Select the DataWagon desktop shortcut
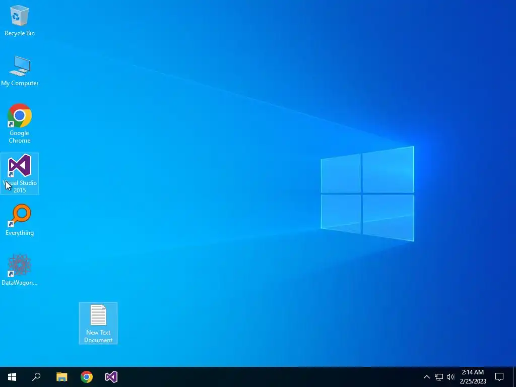 coord(20,270)
